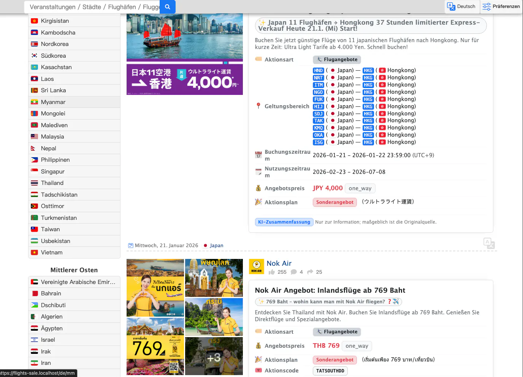The image size is (523, 377).
Task: Click the HND airport code badge
Action: (319, 71)
